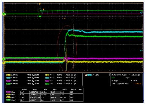Click the magenta C3 badge in the Max measurement row
Image resolution: width=146 pixels, height=105 pixels.
click(x=8, y=92)
